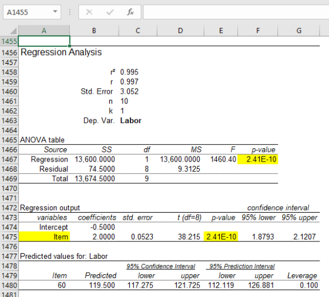Click the 'Regression Analysis' title cell
329x297 pixels.
click(x=61, y=52)
